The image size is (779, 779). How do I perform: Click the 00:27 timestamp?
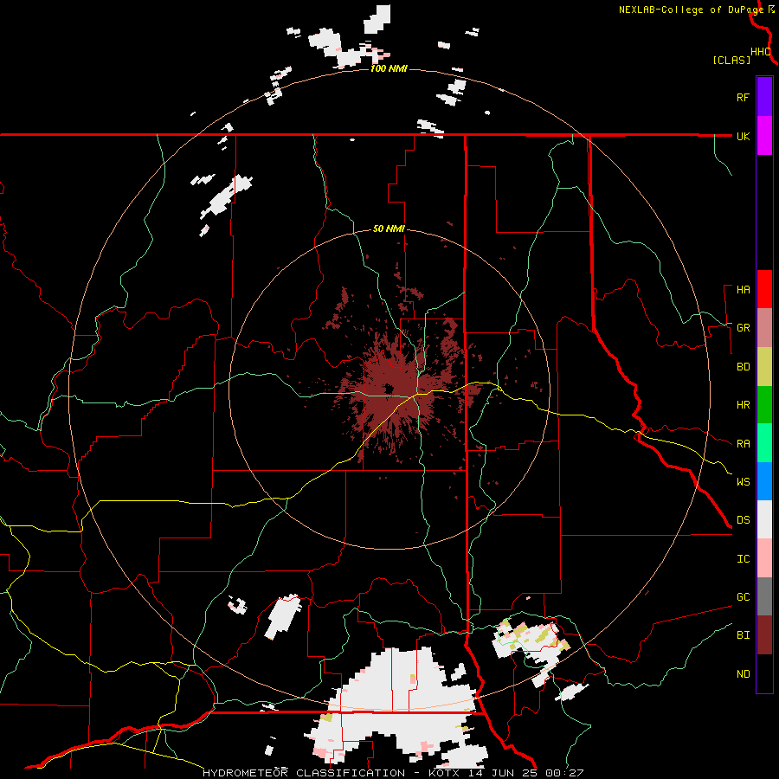563,773
